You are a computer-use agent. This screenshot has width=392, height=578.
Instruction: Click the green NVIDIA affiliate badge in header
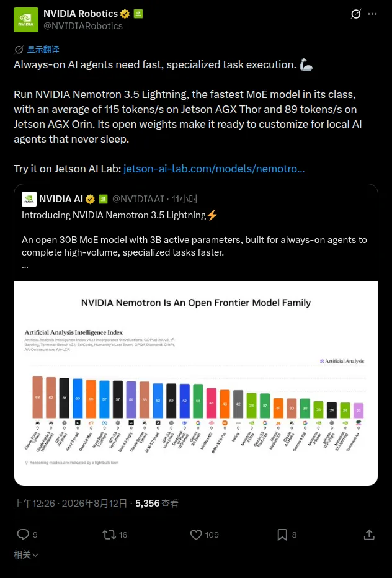[138, 14]
